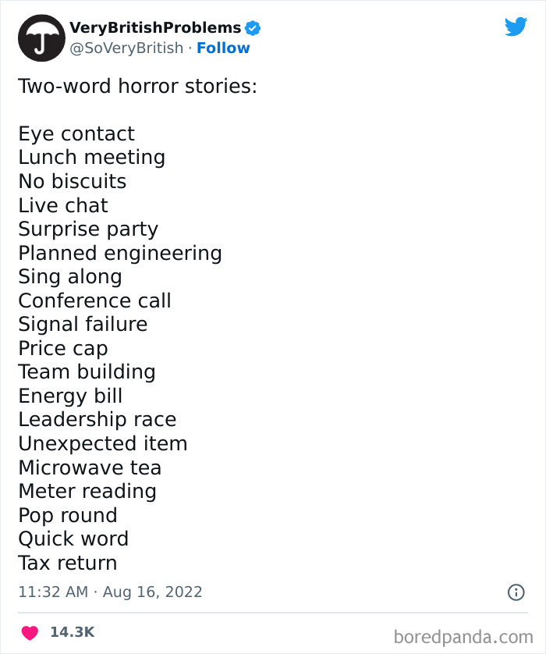The height and width of the screenshot is (654, 546).
Task: Click the 'Two-word horror stories:' heading text
Action: click(x=137, y=86)
